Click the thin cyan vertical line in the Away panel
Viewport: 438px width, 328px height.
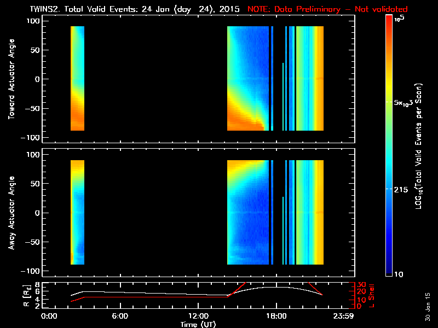pyautogui.click(x=283, y=230)
